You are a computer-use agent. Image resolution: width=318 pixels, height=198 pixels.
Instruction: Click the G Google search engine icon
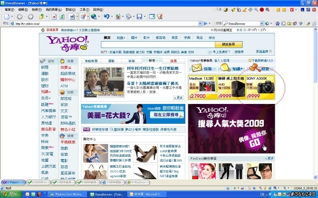283,24
